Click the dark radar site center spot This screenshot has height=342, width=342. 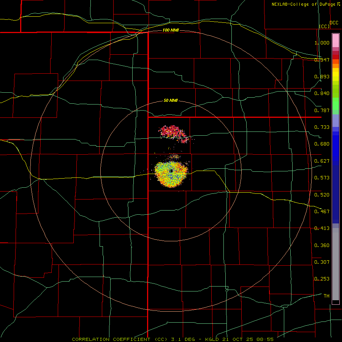[x=171, y=171]
